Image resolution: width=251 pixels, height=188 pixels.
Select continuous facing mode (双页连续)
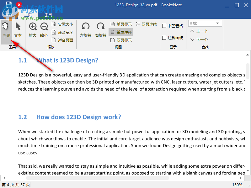(146, 24)
